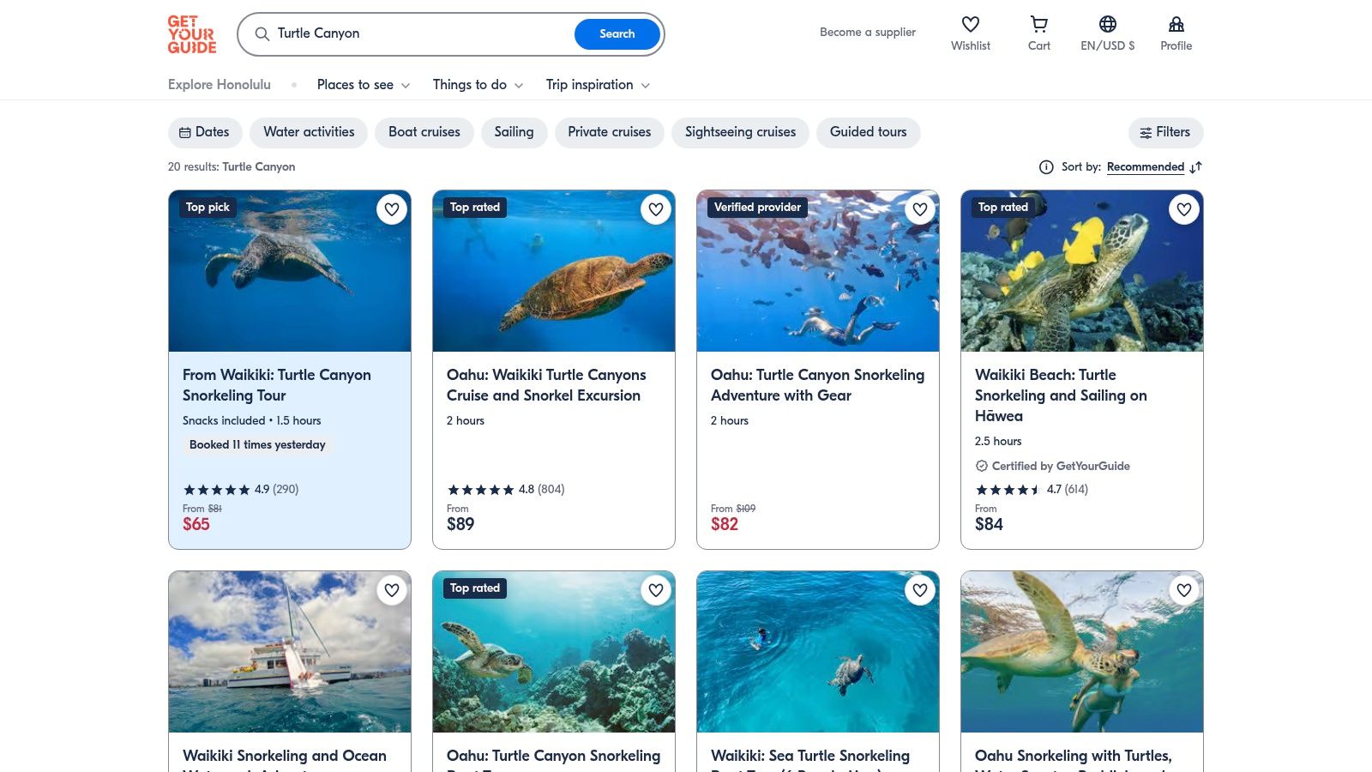Add the Turtle Canyon Snorkeling Tour to wishlist
The width and height of the screenshot is (1372, 772).
pyautogui.click(x=392, y=208)
